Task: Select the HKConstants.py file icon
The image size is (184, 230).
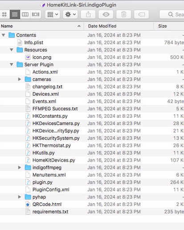Action: coord(28,116)
